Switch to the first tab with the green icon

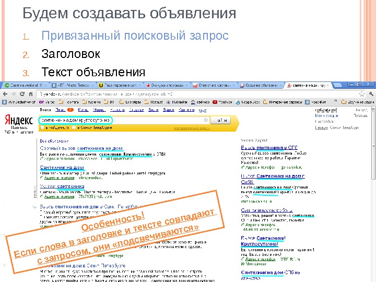click(25, 85)
